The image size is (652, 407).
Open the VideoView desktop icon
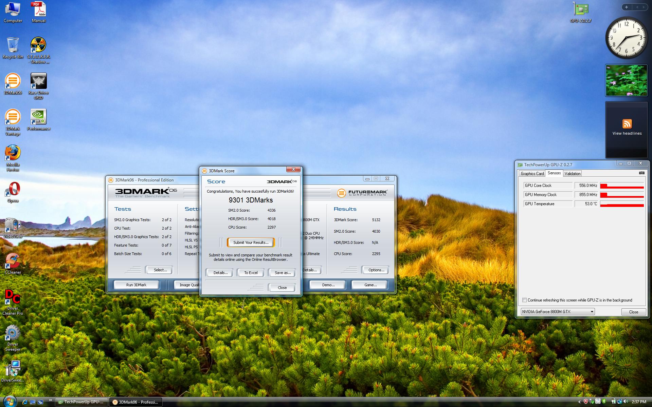[x=13, y=228]
